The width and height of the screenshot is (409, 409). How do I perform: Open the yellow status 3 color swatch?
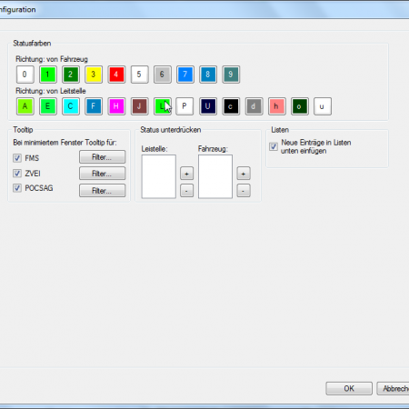click(94, 75)
